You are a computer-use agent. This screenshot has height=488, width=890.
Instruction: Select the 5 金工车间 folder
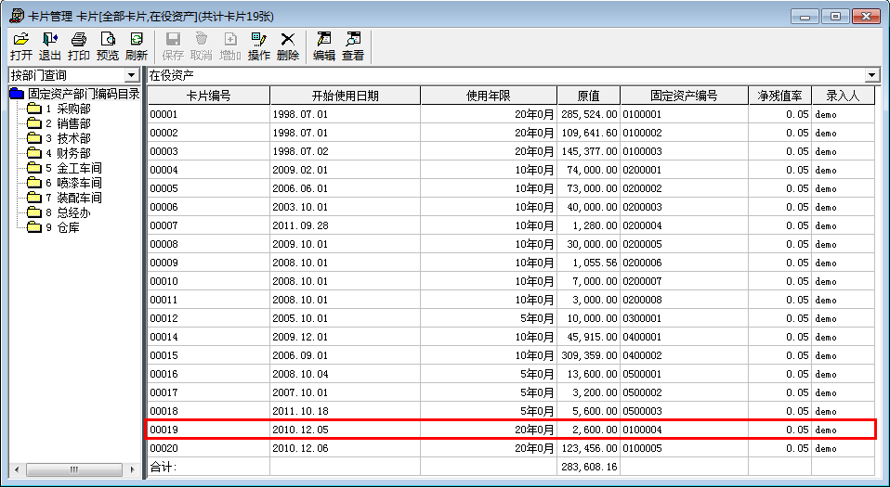point(65,168)
